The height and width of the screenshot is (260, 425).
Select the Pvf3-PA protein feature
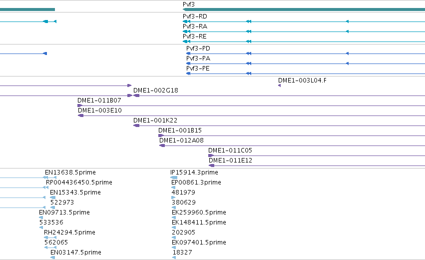coord(306,63)
